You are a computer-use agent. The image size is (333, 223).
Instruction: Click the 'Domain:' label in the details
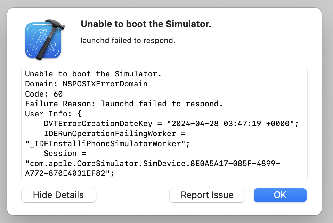(41, 84)
